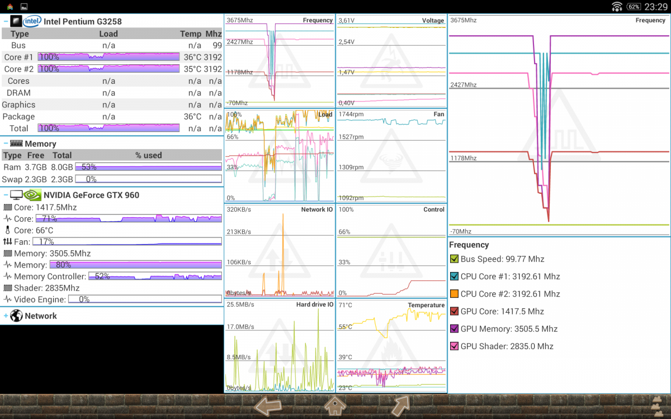
Task: Click the processor chip icon beside the Intel logo
Action: [x=17, y=21]
